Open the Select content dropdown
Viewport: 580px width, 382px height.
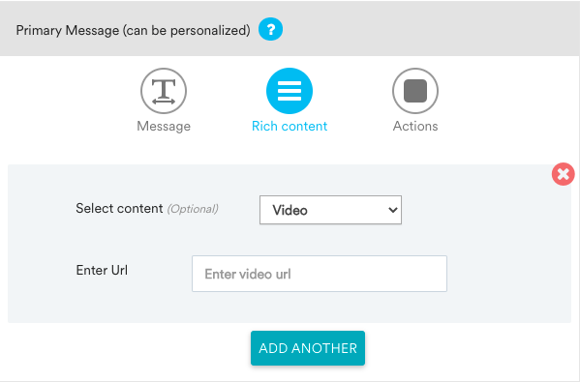pos(330,210)
